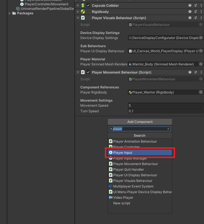Open Rigidbody help reference icon
204x224 pixels.
(190, 12)
